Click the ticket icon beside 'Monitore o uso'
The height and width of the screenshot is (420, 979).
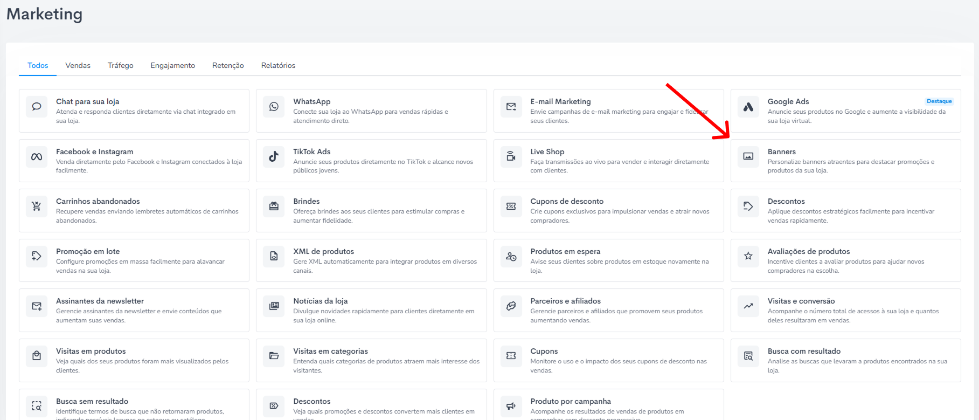[511, 356]
